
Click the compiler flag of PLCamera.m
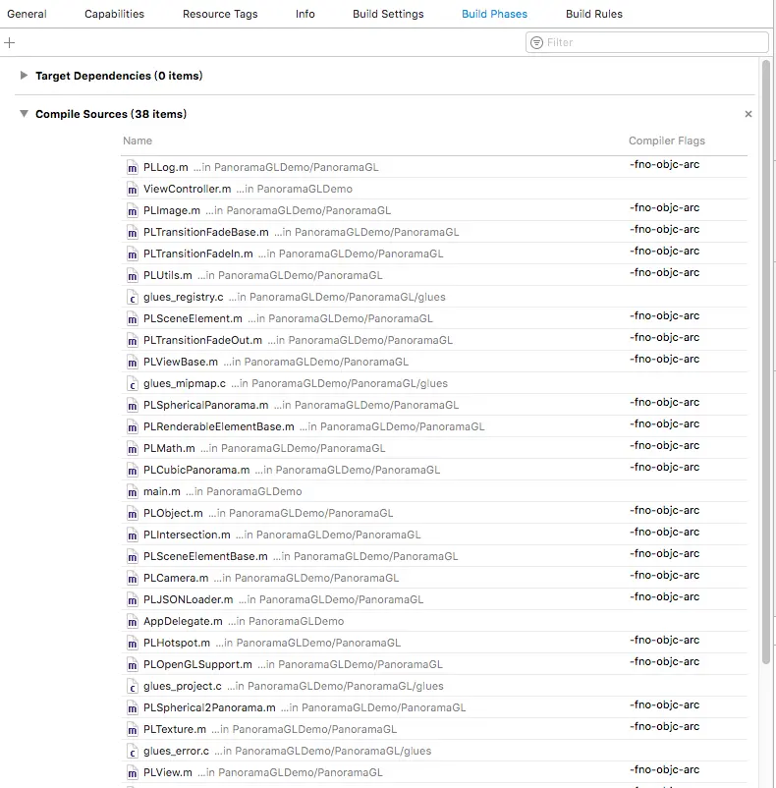pos(664,575)
